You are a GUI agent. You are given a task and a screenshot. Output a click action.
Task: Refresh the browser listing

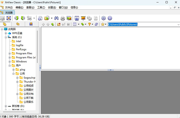click(96, 24)
